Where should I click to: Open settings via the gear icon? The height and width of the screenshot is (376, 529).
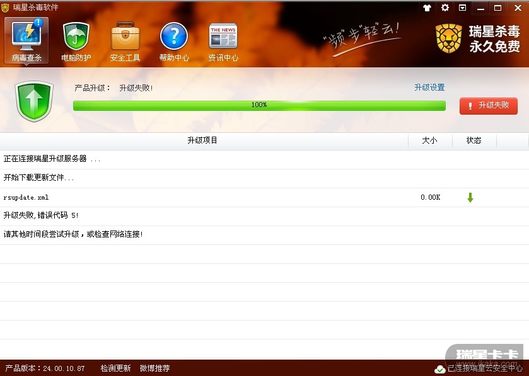pos(445,8)
